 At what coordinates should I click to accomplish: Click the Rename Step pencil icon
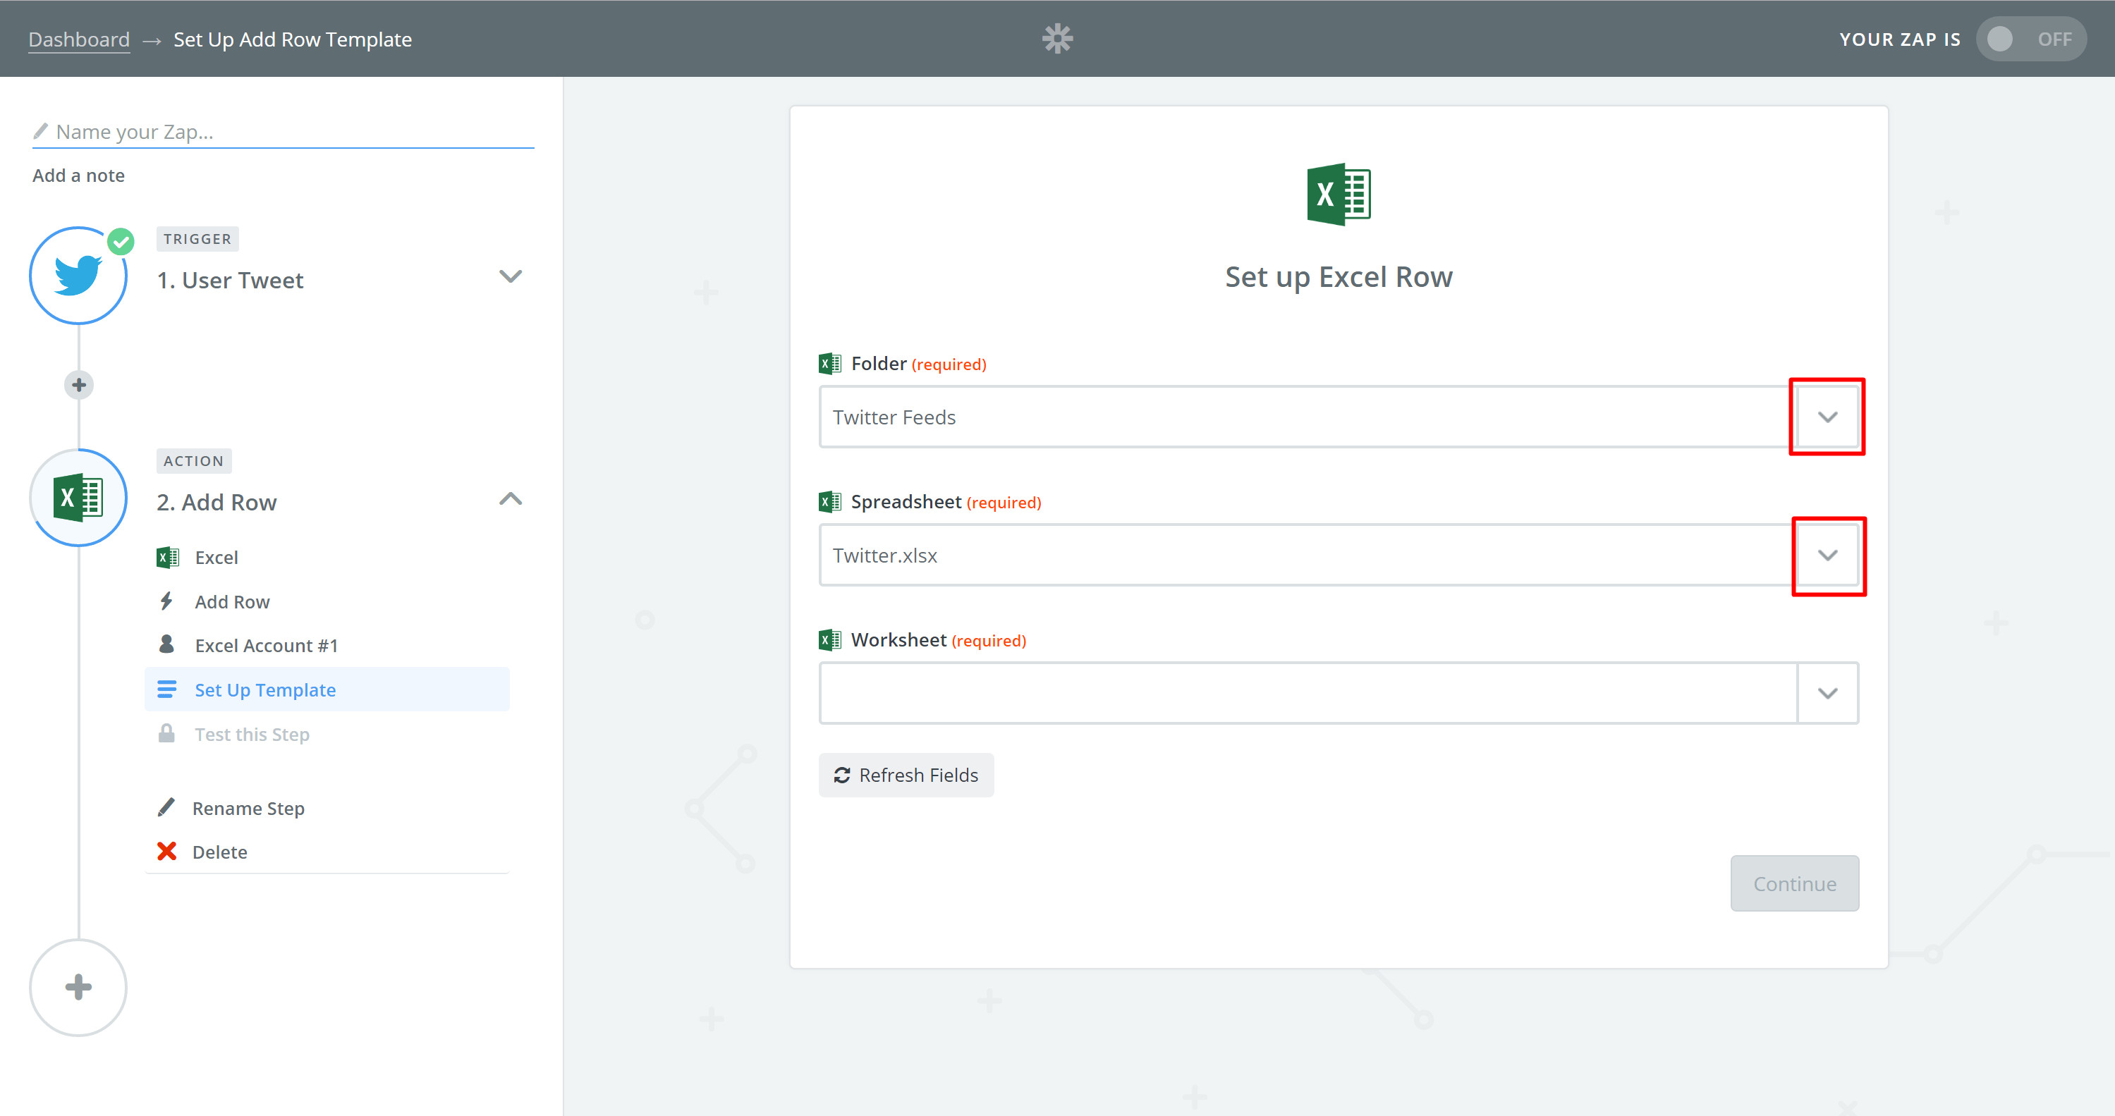click(x=166, y=807)
